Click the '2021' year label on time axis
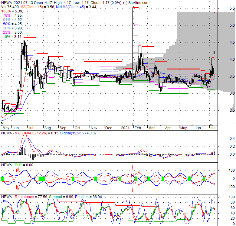This screenshot has height=226, width=236. [125, 128]
